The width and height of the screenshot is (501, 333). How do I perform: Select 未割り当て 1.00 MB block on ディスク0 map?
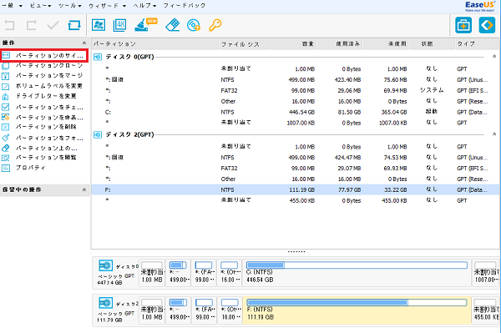[152, 273]
